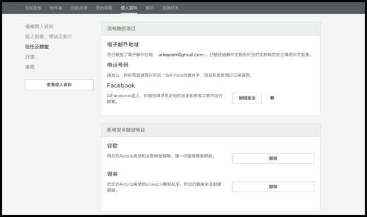Viewport: 367px width, 217px height.
Task: Click the 谷歌 account linking description text
Action: [x=161, y=156]
